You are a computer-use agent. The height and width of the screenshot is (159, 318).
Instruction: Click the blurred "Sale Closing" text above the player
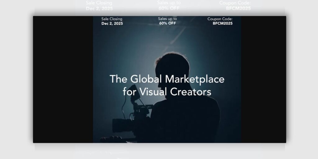[99, 3]
